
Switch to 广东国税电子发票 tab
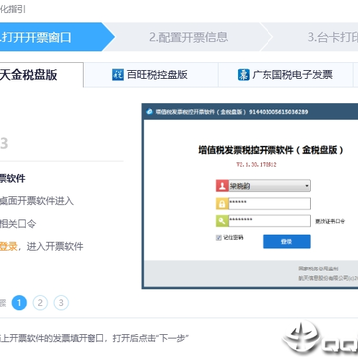click(285, 75)
